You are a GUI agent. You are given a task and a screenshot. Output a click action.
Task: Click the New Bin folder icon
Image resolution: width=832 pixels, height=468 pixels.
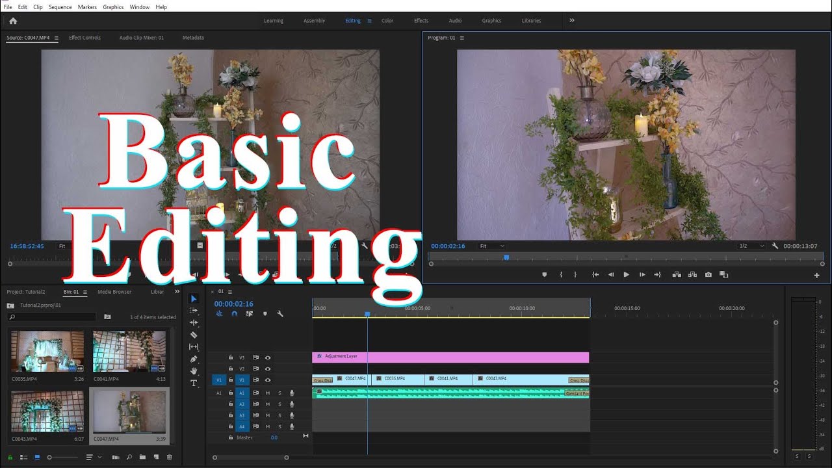coord(142,458)
